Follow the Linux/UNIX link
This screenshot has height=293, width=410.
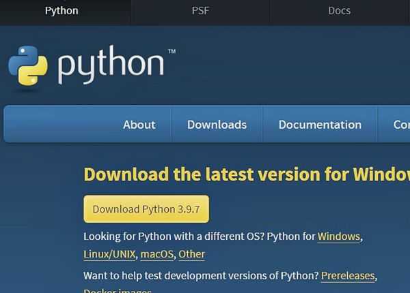pos(109,254)
